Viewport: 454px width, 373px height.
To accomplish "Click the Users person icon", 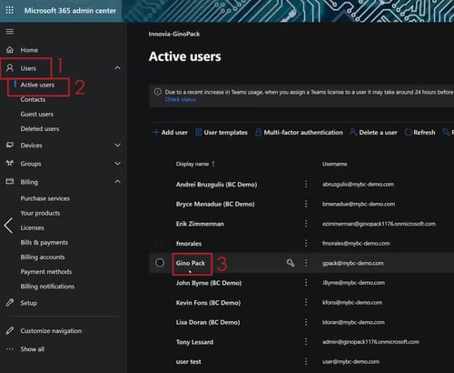I will [x=10, y=68].
